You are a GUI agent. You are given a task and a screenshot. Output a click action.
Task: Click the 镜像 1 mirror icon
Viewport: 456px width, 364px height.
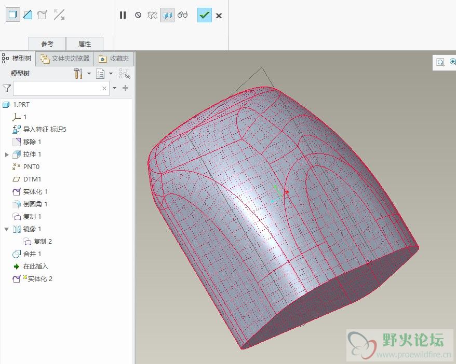(16, 229)
